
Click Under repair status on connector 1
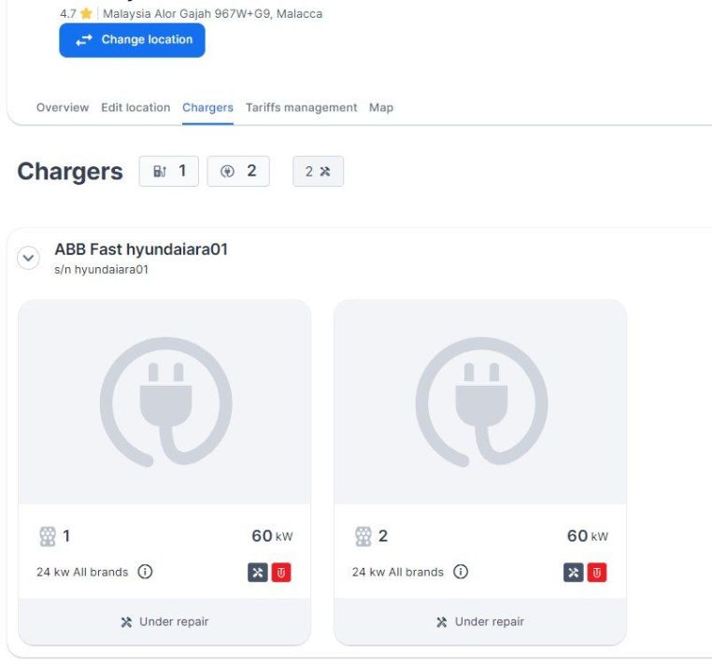164,621
